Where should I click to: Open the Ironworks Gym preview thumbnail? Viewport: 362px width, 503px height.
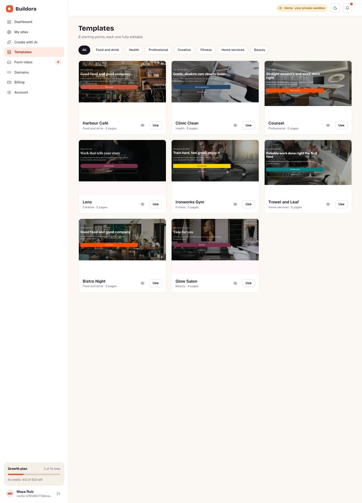click(x=215, y=167)
